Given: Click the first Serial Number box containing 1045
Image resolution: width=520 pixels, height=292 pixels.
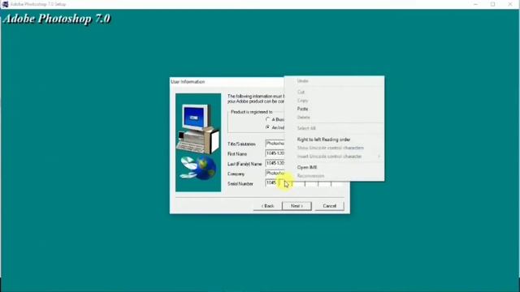Looking at the screenshot, I should pyautogui.click(x=271, y=182).
